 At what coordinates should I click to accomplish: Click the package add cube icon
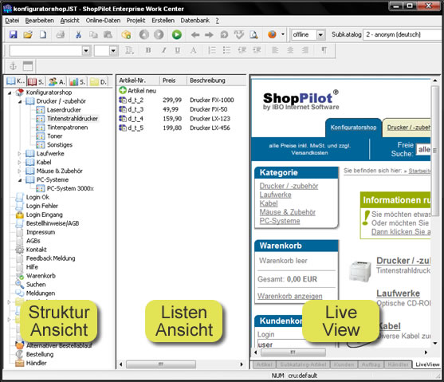pyautogui.click(x=126, y=34)
